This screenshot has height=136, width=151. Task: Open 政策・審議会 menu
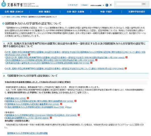point(45,12)
